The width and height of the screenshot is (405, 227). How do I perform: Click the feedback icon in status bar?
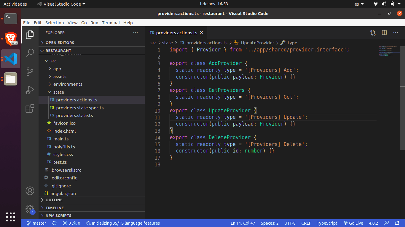[386, 223]
